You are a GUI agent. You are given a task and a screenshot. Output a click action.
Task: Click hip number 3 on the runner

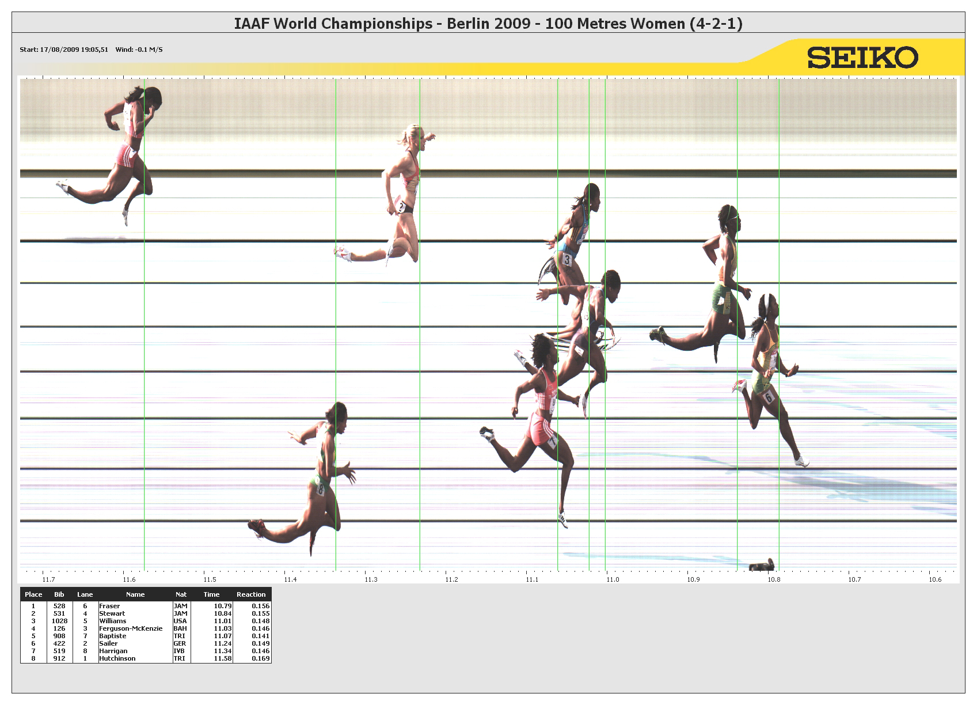567,260
